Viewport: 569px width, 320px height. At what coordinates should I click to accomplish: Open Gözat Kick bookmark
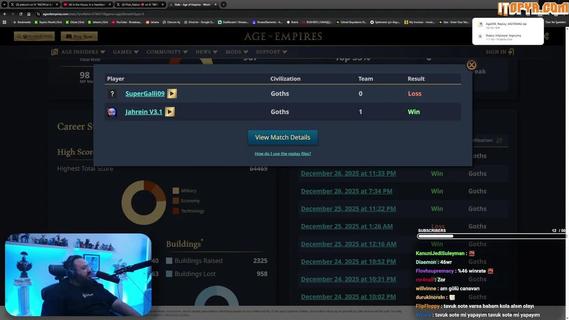click(x=75, y=22)
